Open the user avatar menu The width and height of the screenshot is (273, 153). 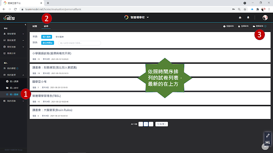(x=265, y=17)
